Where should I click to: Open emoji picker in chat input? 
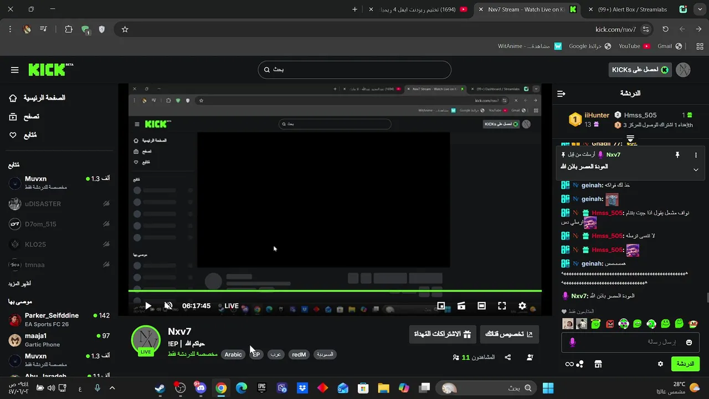(x=689, y=342)
